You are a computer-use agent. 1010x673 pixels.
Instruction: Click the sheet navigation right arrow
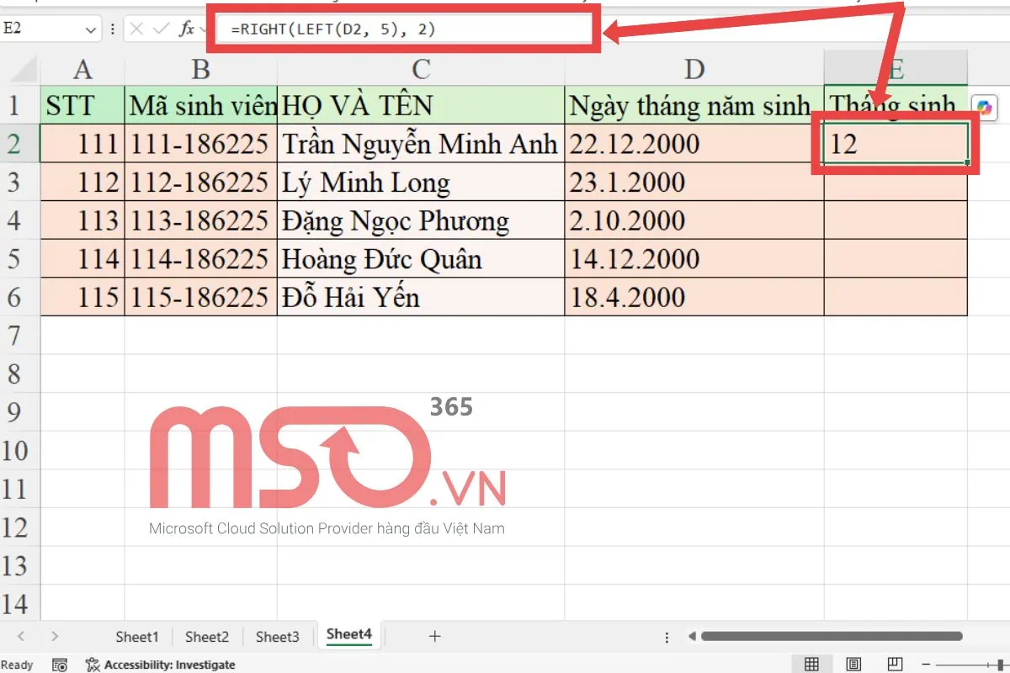click(55, 637)
